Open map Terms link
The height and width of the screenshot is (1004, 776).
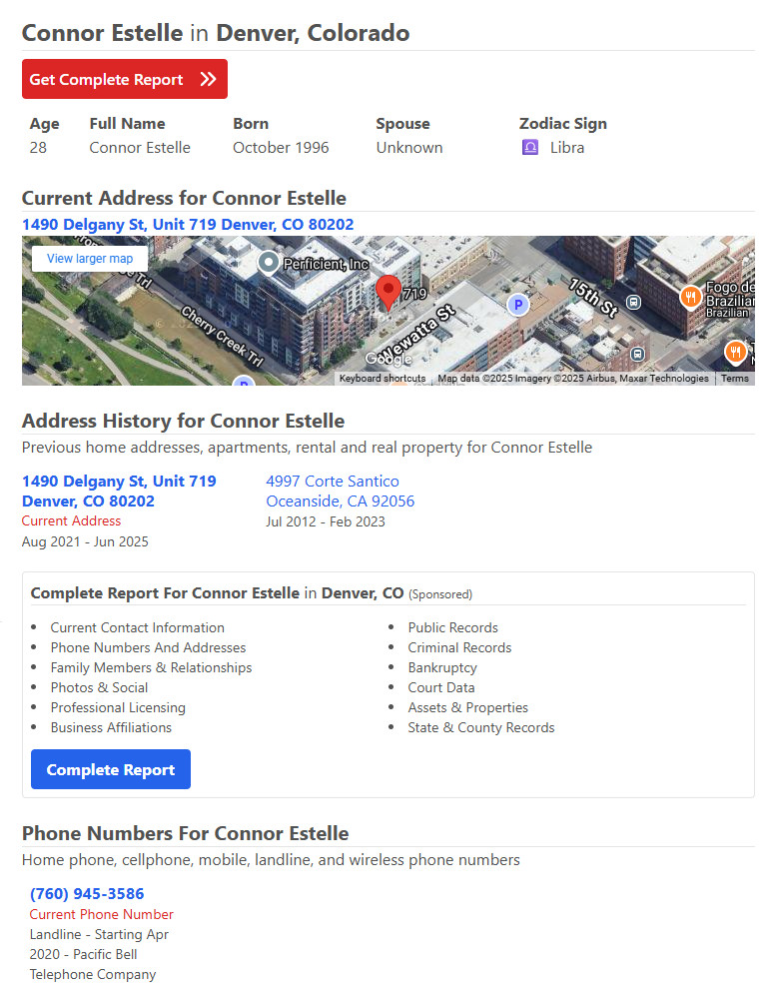[734, 379]
